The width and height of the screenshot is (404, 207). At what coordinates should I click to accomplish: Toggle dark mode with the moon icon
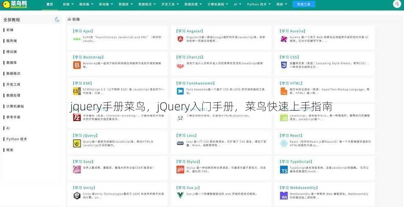(x=57, y=19)
